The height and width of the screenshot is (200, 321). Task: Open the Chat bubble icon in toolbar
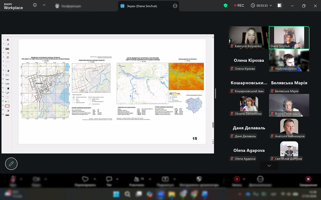pyautogui.click(x=109, y=179)
